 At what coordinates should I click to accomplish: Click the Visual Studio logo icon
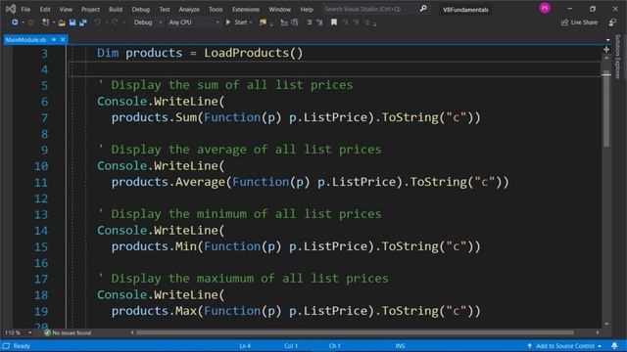coord(11,9)
